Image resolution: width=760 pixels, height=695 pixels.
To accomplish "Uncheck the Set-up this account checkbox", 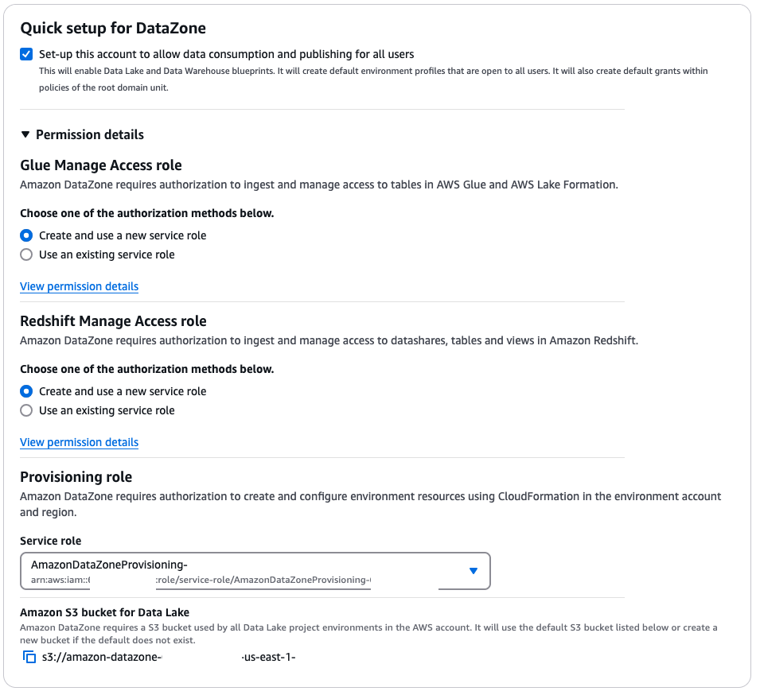I will tap(26, 54).
